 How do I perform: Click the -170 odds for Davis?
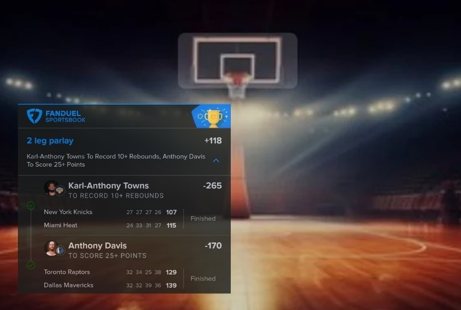(212, 245)
